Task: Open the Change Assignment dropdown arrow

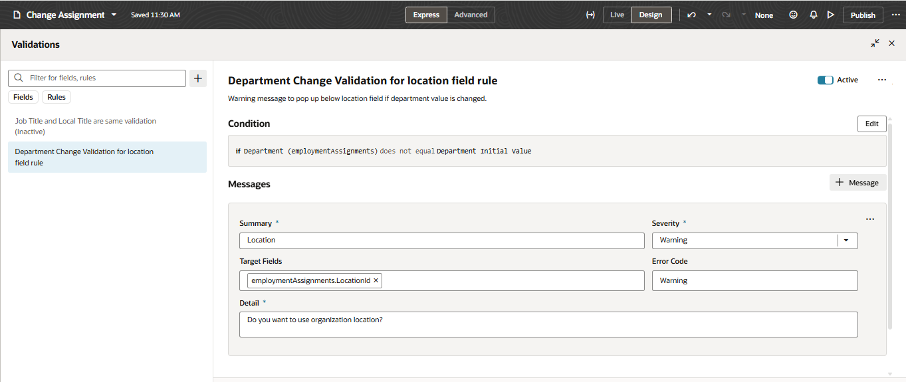Action: (114, 15)
